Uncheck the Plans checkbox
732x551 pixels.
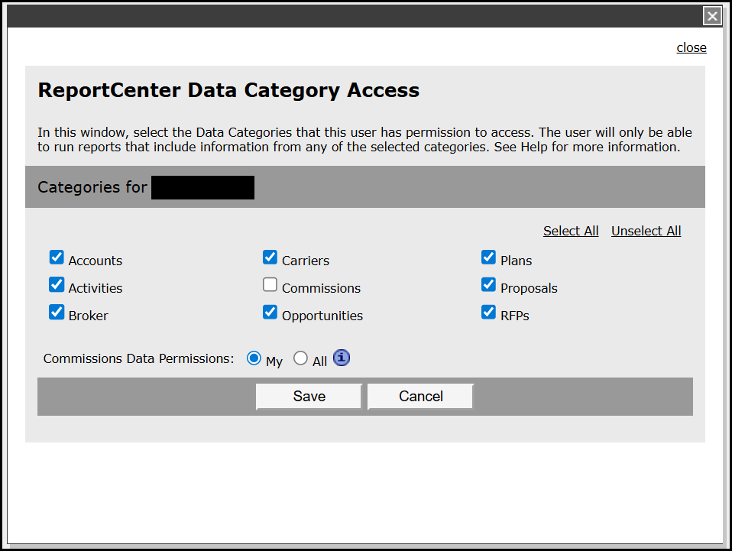488,258
